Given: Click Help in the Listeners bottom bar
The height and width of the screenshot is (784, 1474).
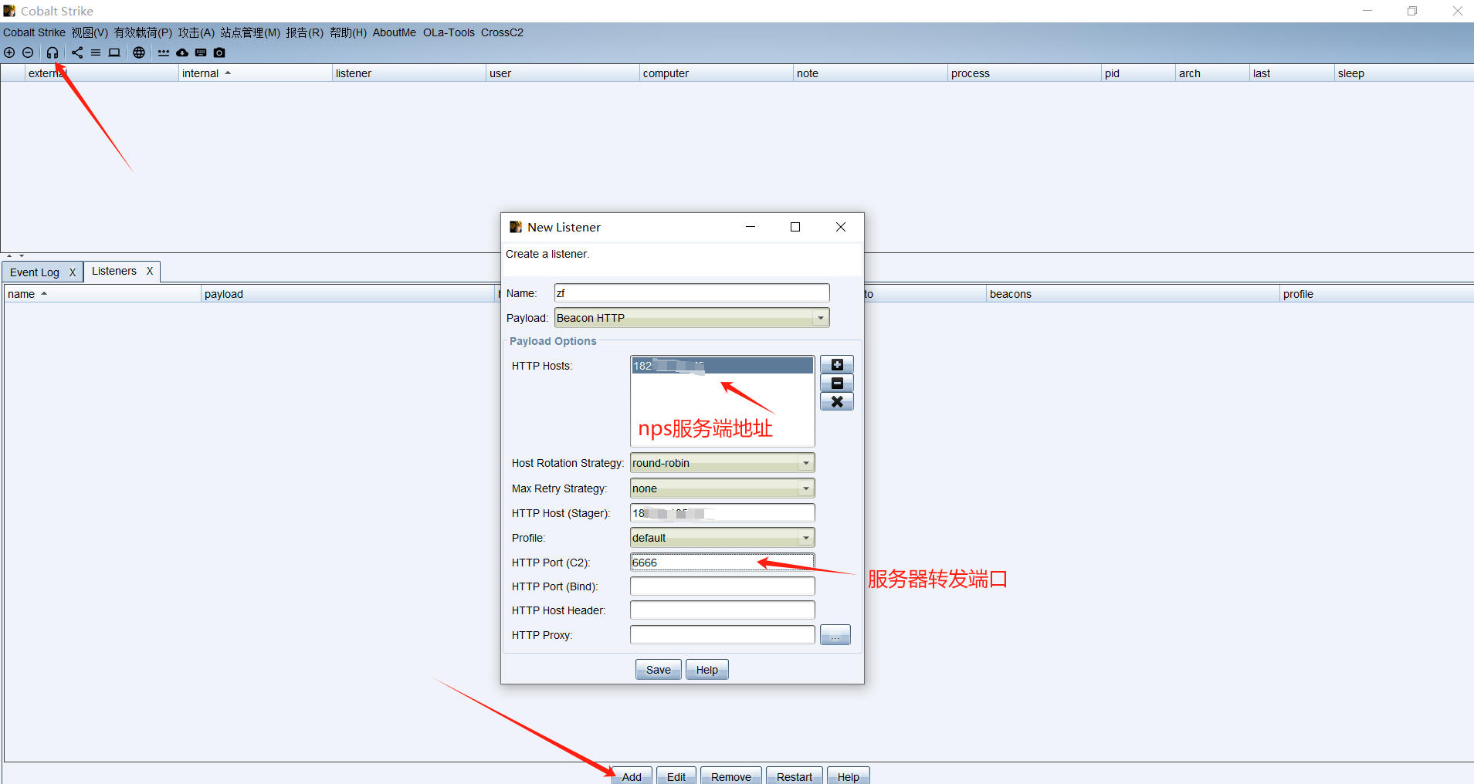Looking at the screenshot, I should [849, 776].
